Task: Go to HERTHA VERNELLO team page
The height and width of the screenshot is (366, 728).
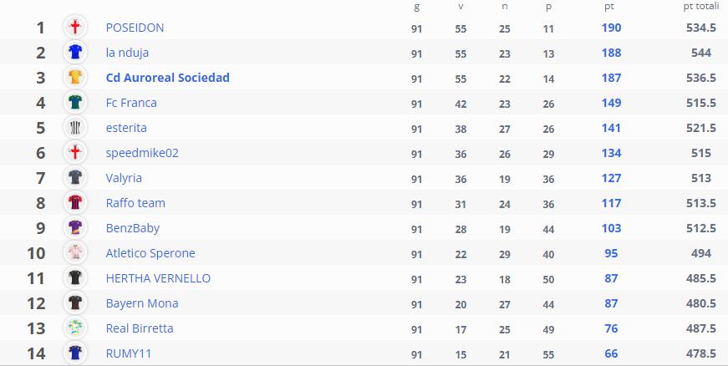Action: click(158, 278)
